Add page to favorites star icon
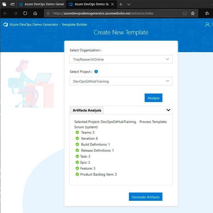Viewport: 213px width, 213px height. tap(192, 13)
